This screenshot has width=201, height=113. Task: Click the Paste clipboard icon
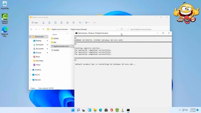coord(55,23)
